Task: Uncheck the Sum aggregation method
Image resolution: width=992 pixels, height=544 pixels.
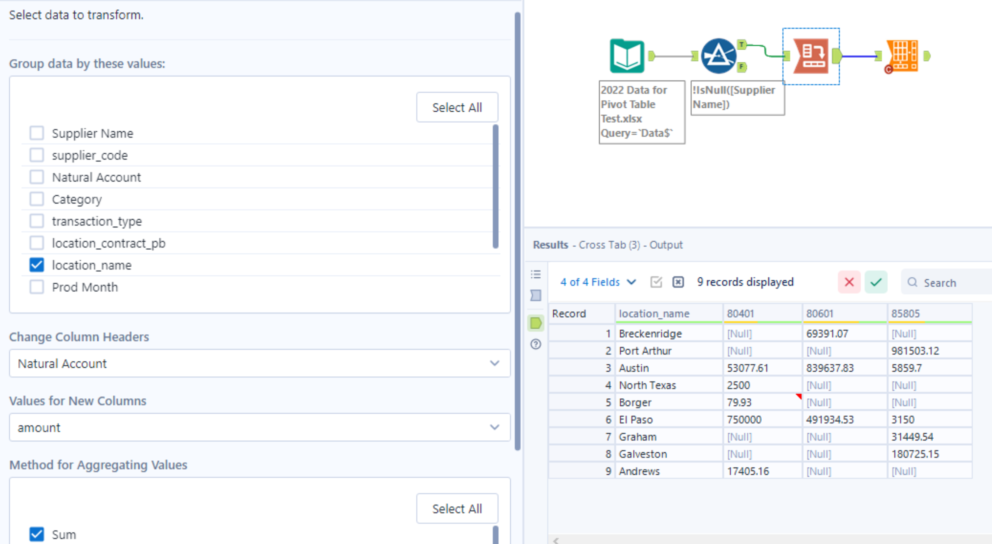Action: 37,534
